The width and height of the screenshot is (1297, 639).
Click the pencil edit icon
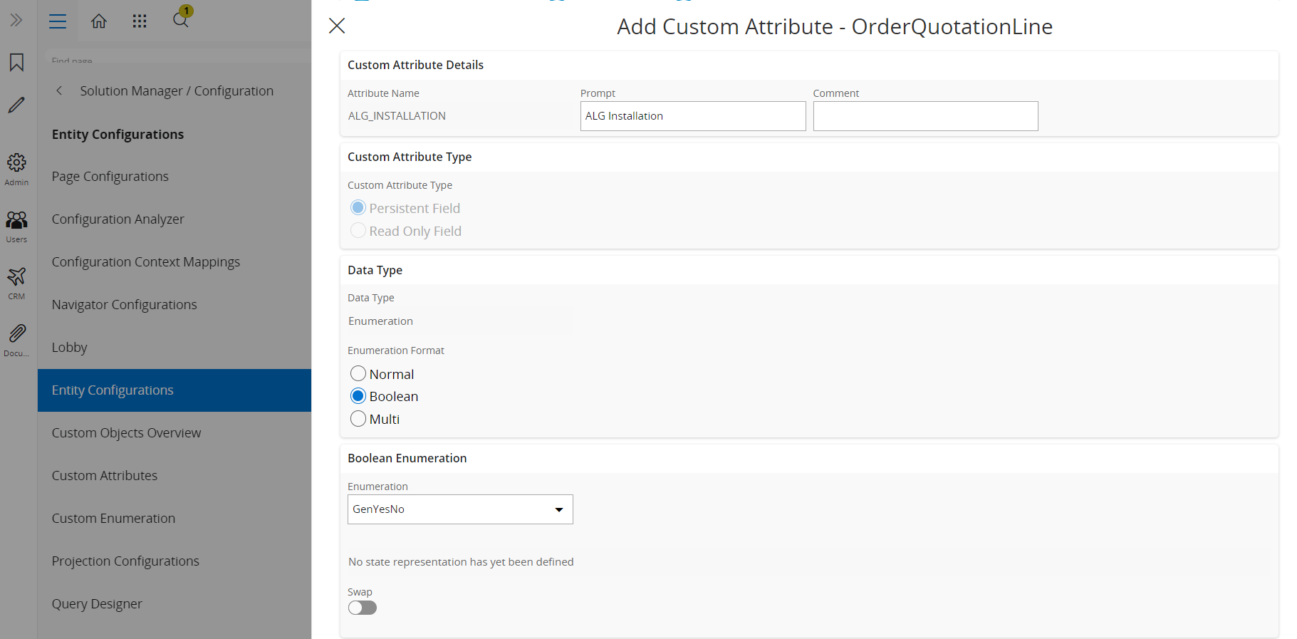point(16,105)
